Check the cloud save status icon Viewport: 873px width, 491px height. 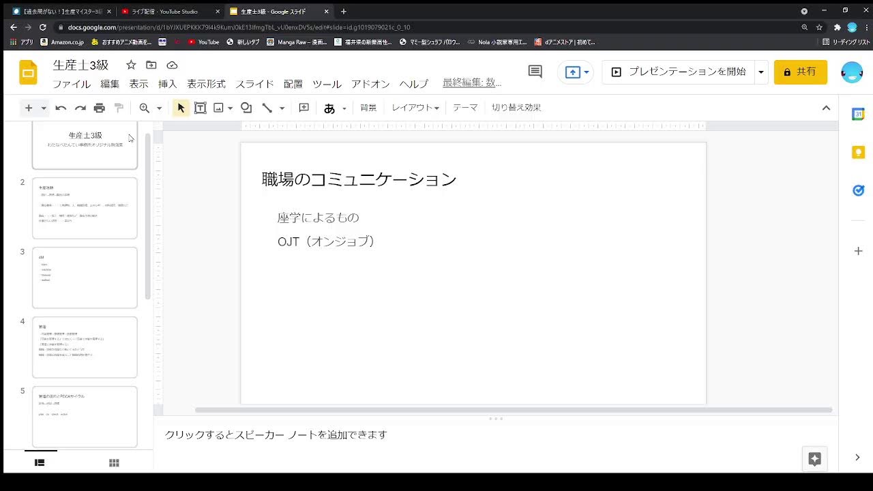[172, 65]
